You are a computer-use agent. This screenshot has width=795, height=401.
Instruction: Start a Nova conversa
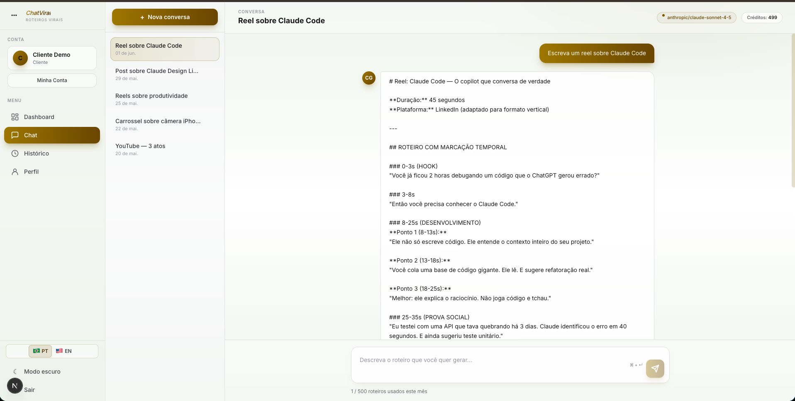(x=165, y=17)
